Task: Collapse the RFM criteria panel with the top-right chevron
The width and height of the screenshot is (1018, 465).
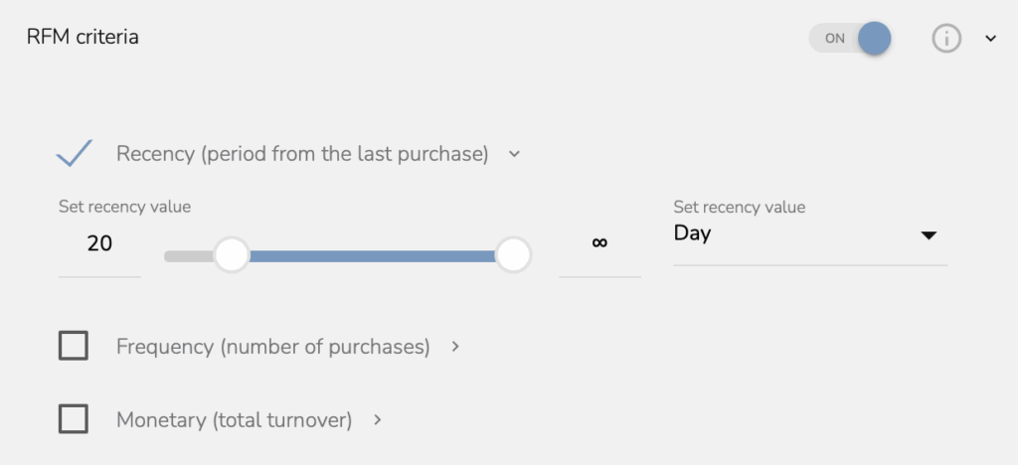Action: tap(990, 39)
